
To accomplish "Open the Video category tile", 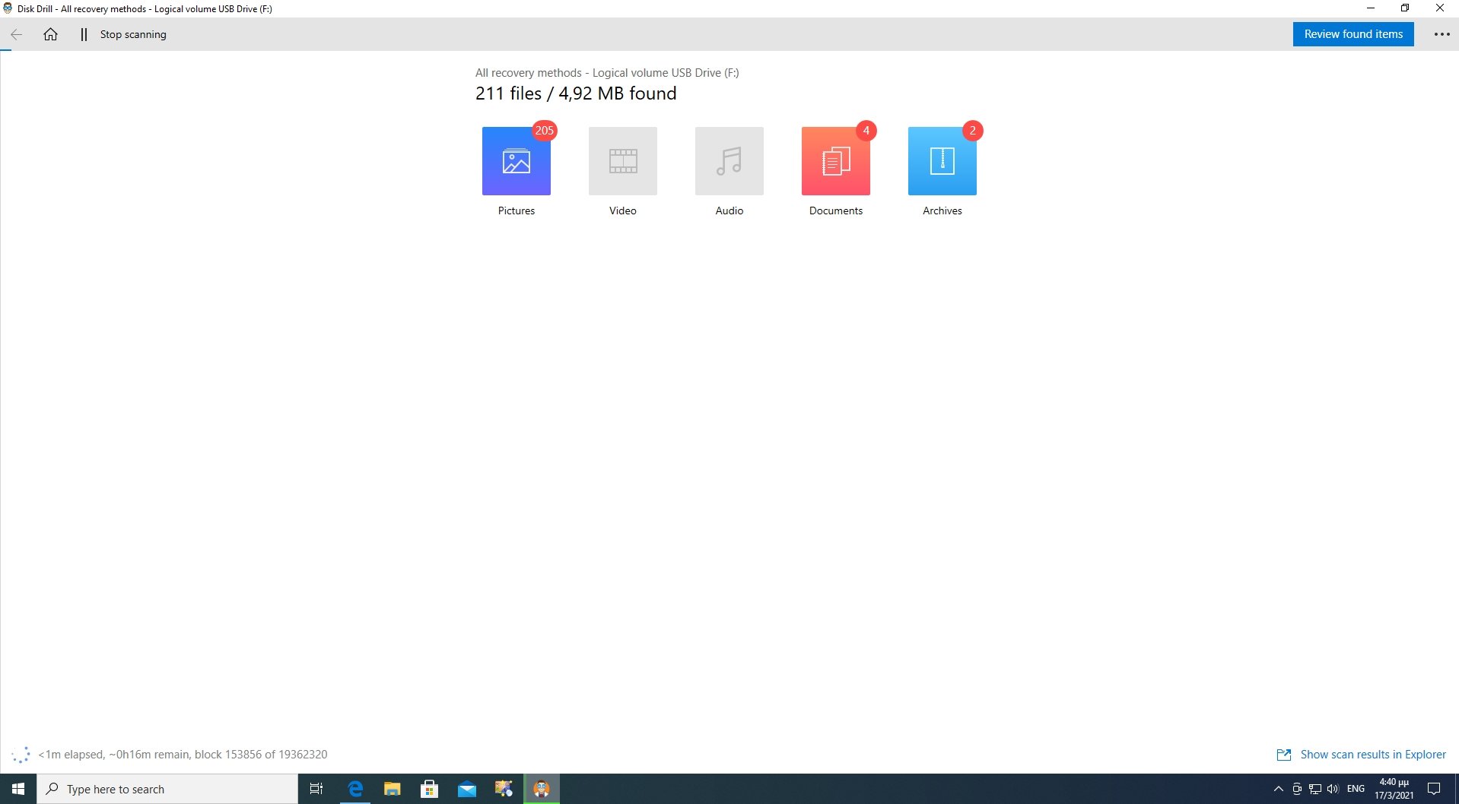I will [622, 161].
